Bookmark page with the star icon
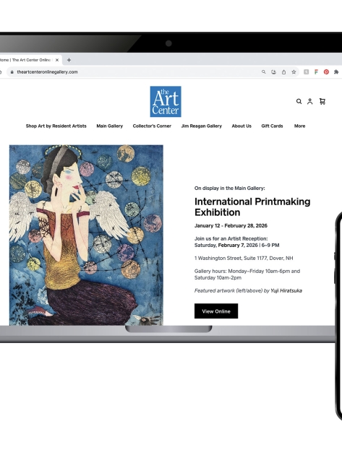This screenshot has height=455, width=342. (x=294, y=72)
